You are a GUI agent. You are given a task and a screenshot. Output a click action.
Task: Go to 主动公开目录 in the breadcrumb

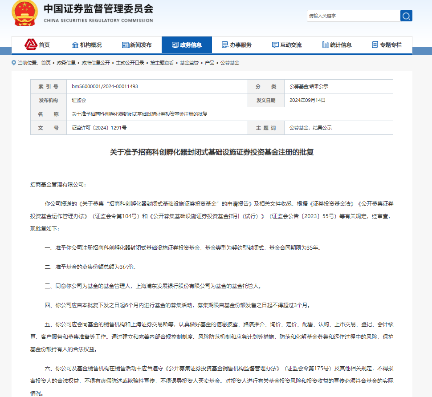tap(130, 63)
